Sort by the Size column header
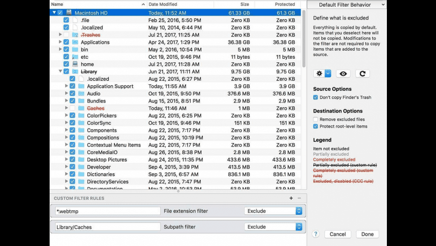436x246 pixels. tap(234, 4)
